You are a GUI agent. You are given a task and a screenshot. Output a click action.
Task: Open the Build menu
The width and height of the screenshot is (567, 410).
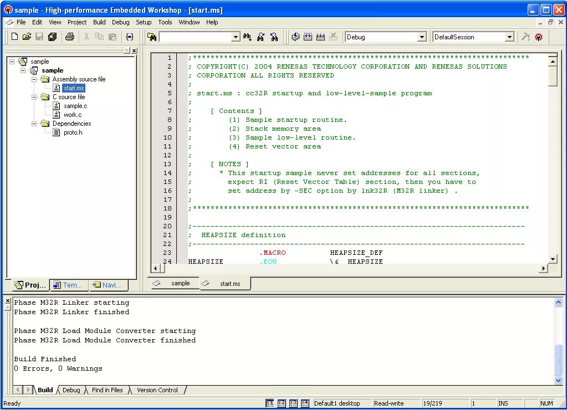pos(99,22)
